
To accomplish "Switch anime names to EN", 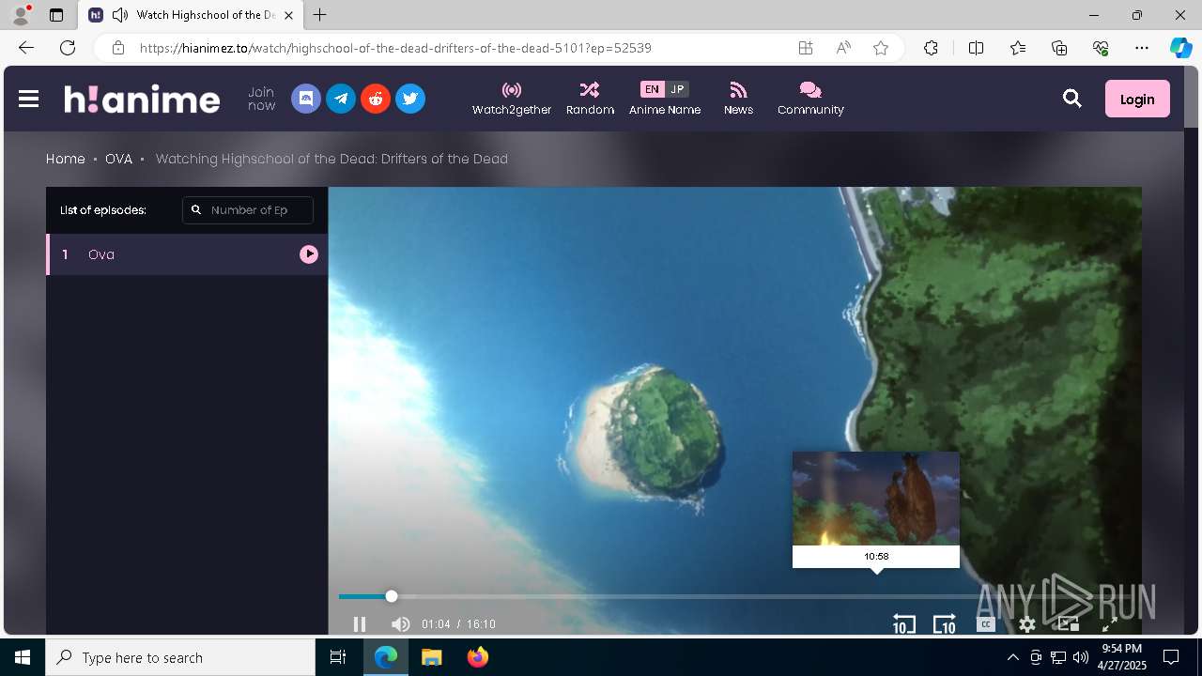I will [x=652, y=89].
